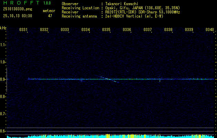The width and height of the screenshot is (217, 138).
Task: Click the 0331 time marker
Action: click(x=23, y=30)
